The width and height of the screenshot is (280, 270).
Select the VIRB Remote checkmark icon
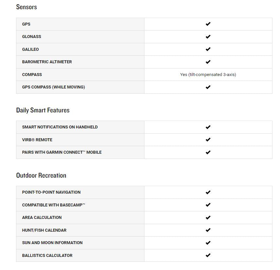(208, 140)
